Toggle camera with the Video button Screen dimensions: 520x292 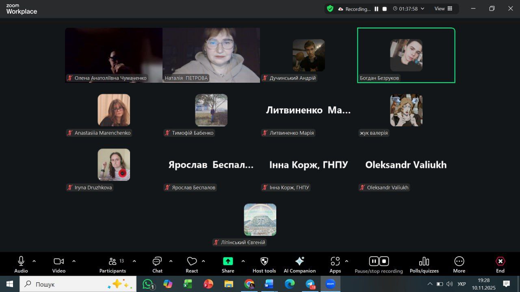59,262
